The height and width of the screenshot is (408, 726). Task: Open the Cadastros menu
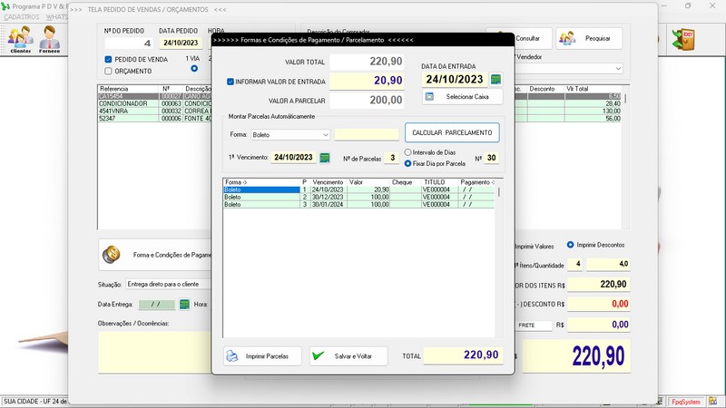point(22,17)
